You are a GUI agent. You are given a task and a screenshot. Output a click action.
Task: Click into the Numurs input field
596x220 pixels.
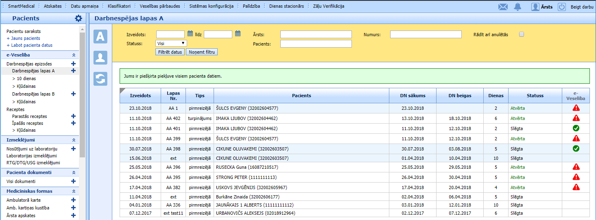point(426,35)
